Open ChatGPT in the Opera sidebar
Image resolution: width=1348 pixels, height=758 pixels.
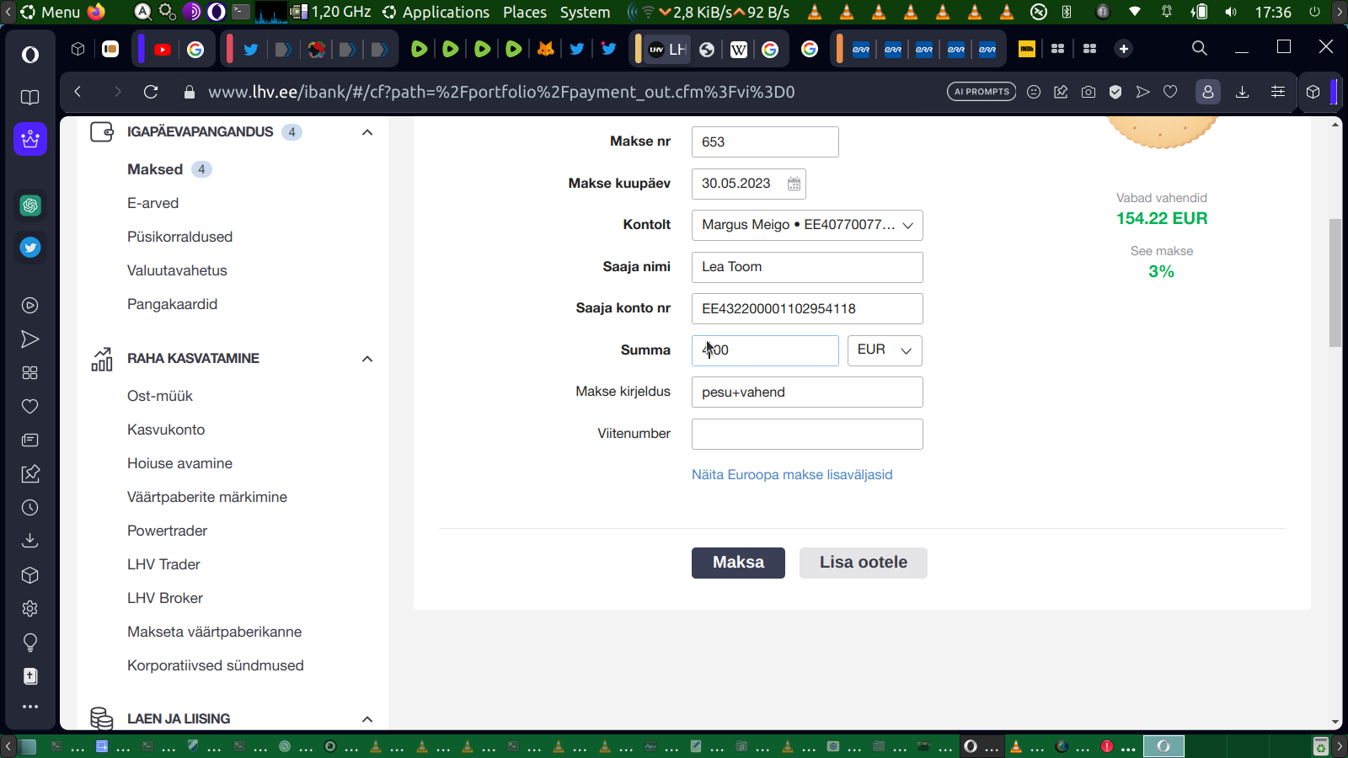click(x=30, y=206)
